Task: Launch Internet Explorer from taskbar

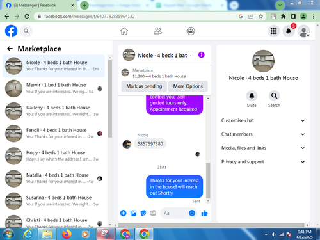Action: [28, 234]
